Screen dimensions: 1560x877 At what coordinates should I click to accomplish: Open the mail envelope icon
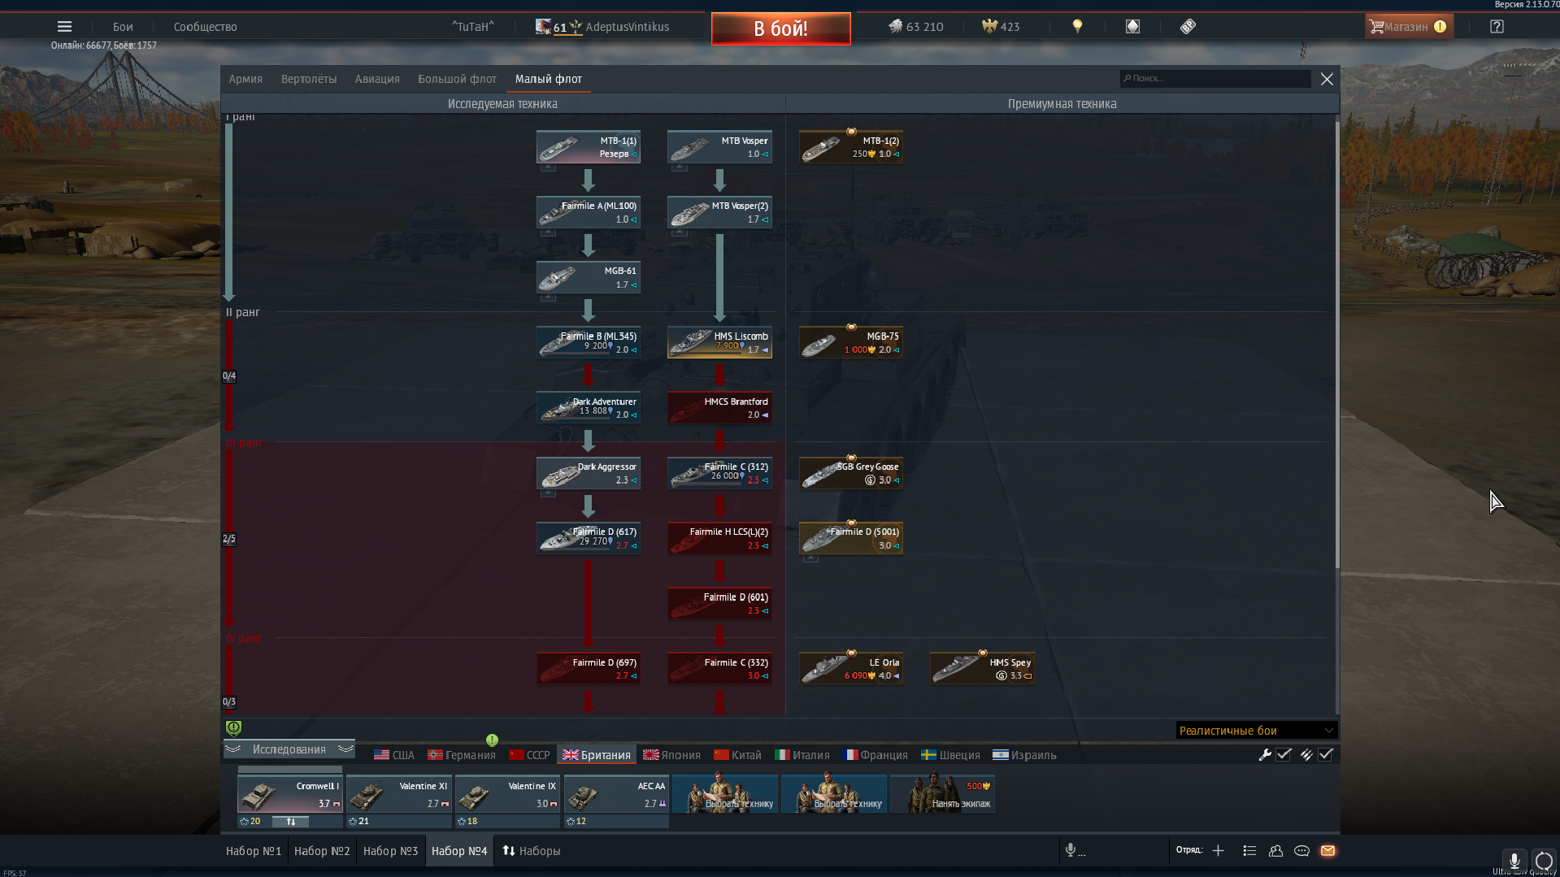pos(1328,850)
